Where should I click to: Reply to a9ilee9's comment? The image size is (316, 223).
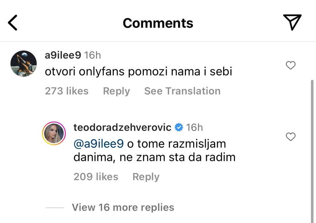click(116, 91)
